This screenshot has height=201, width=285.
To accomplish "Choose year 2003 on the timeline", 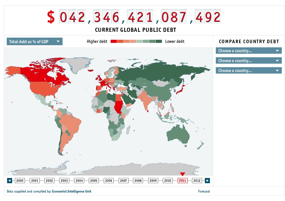I will coord(64,181).
